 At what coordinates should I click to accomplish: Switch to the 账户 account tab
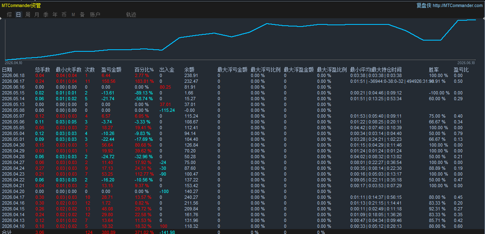point(95,14)
